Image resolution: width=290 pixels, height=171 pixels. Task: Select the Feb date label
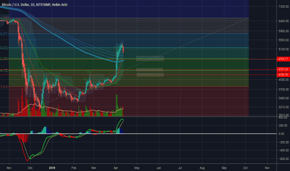point(74,168)
